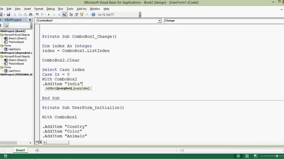The height and width of the screenshot is (159, 284).
Task: Switch to Page Break Preview in status bar
Action: pos(256,156)
